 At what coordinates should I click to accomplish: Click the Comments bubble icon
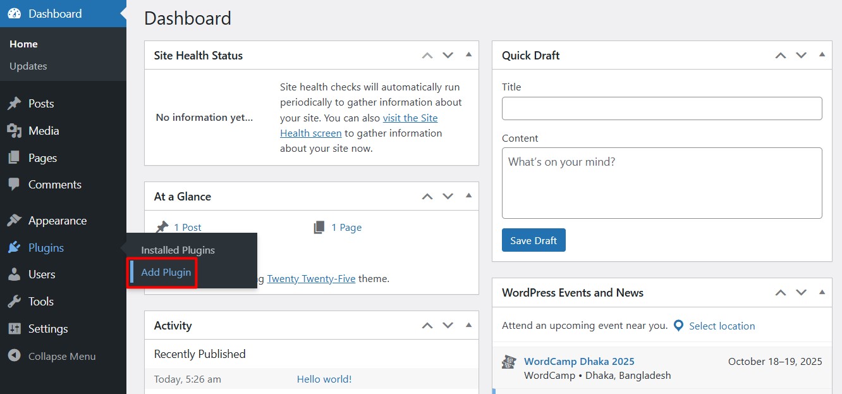[14, 185]
